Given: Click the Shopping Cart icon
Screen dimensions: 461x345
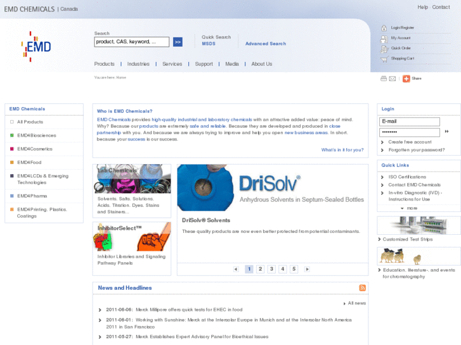Looking at the screenshot, I should 384,60.
